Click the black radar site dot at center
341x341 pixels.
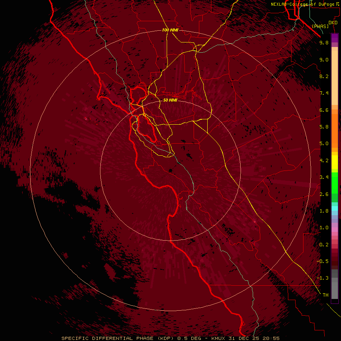(170, 171)
